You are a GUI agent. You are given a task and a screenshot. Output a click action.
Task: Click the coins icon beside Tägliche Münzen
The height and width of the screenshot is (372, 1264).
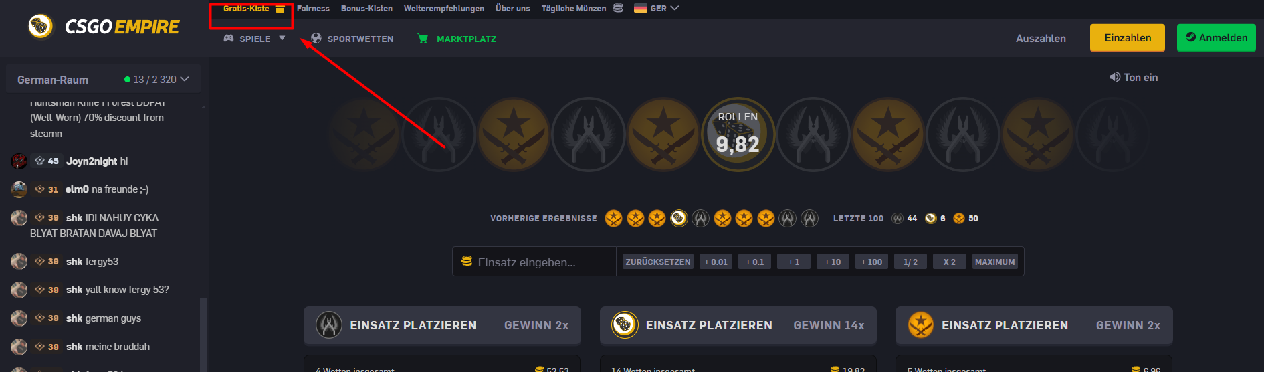click(x=618, y=9)
